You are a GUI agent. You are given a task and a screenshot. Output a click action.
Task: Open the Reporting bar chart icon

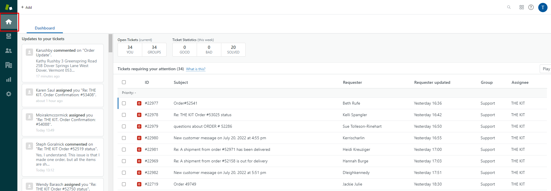click(x=9, y=79)
